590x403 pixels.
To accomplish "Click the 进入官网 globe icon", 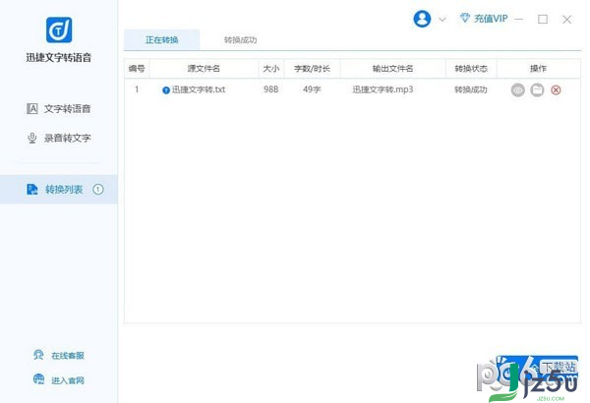I will (38, 379).
